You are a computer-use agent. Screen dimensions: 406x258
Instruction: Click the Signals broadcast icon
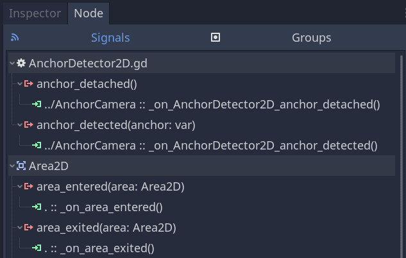[15, 38]
